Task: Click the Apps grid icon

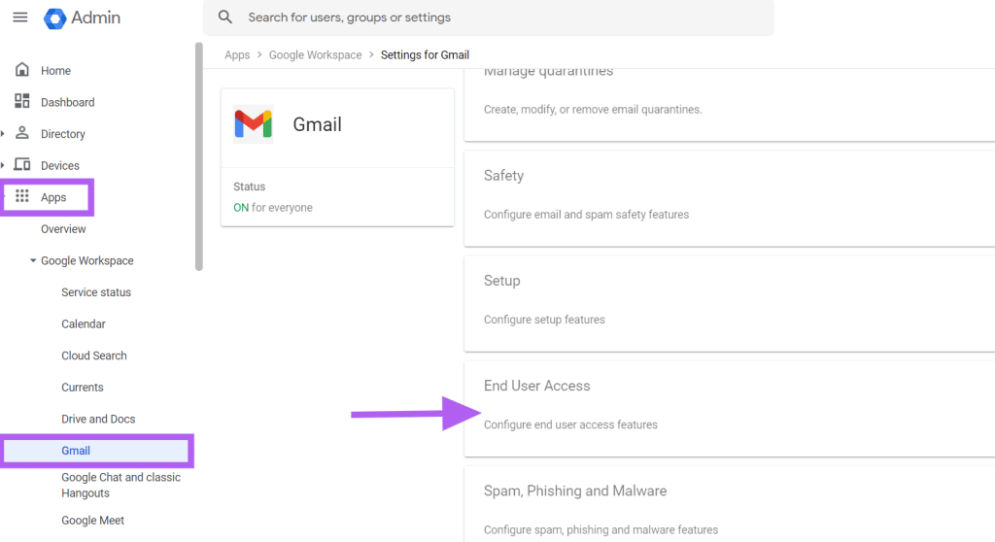Action: tap(22, 196)
